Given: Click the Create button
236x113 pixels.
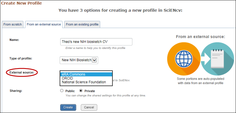Looking at the screenshot, I should [x=68, y=107].
